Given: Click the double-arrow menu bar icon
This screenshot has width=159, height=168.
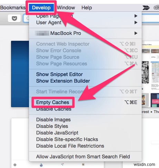Looking at the screenshot, I should click(146, 8).
